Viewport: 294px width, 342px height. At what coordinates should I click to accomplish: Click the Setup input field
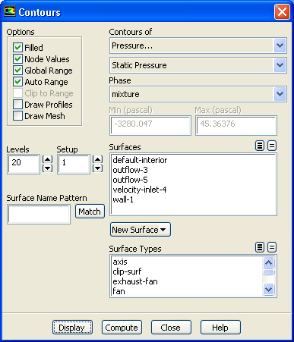point(74,164)
